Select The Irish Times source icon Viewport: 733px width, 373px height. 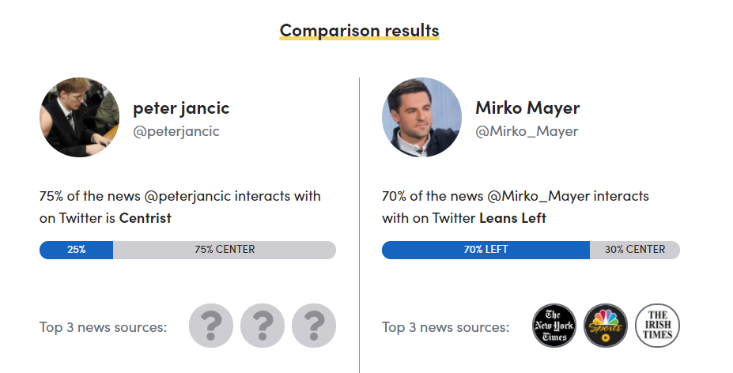pyautogui.click(x=657, y=326)
